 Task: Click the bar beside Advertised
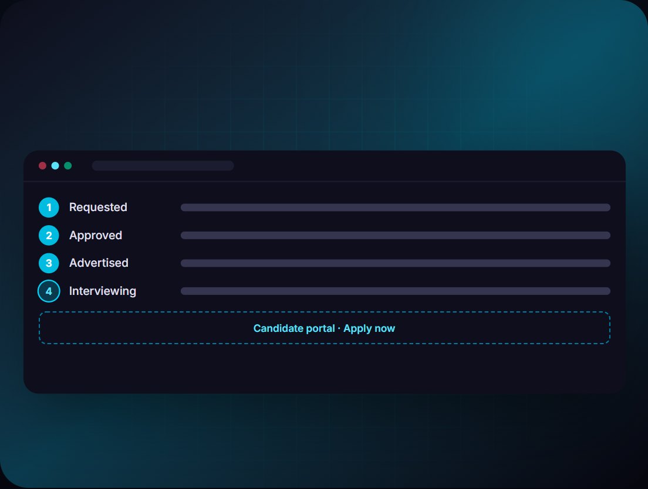tap(396, 263)
